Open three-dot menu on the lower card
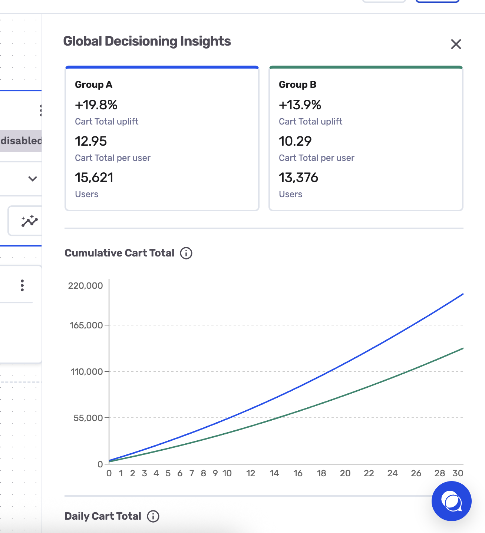The width and height of the screenshot is (485, 533). tap(22, 285)
